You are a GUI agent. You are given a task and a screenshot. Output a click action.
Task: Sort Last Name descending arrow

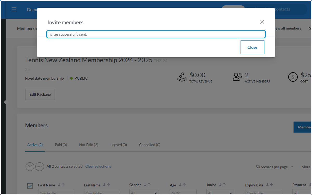(x=104, y=185)
